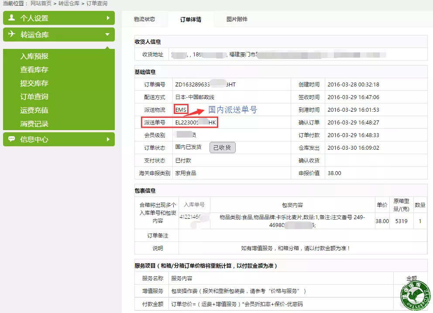
Task: Click arrival time 2016-03-29 16:01:53
Action: [353, 110]
